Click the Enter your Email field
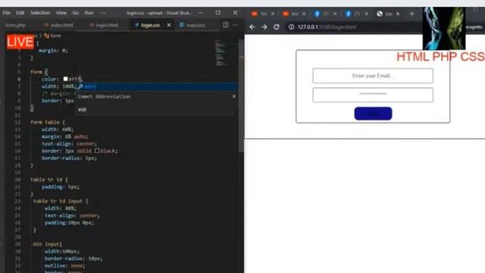The image size is (485, 273). 373,76
